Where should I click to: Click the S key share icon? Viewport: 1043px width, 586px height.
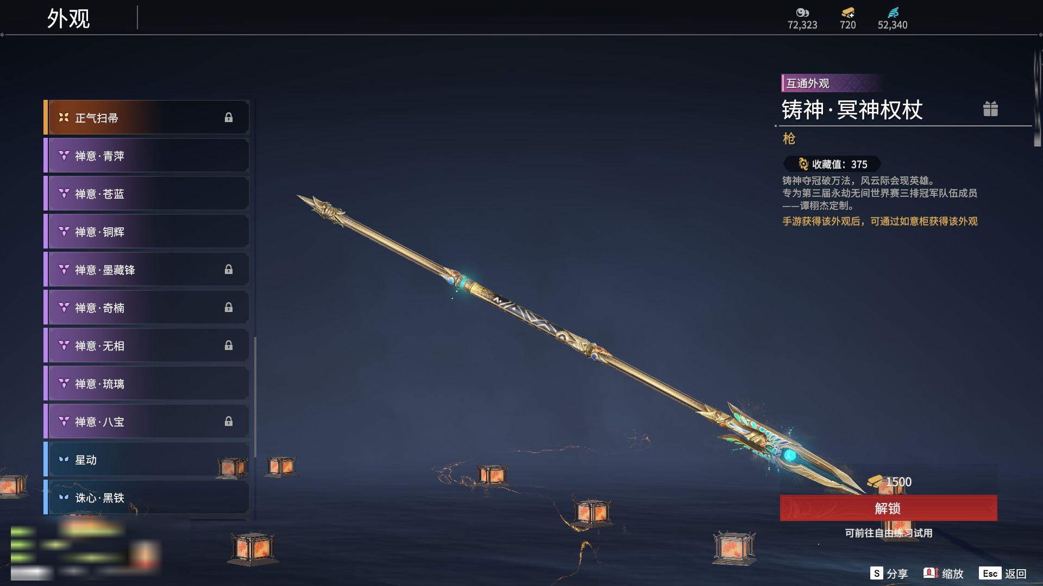tap(876, 574)
